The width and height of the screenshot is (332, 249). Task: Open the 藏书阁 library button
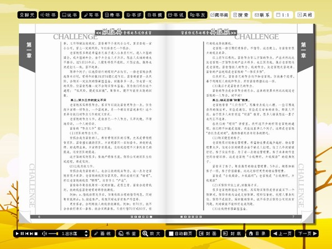[x=219, y=15]
